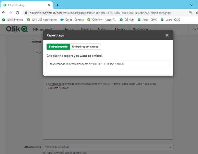This screenshot has height=154, width=198.
Task: Open Cases - Console bookmark
Action: [72, 20]
